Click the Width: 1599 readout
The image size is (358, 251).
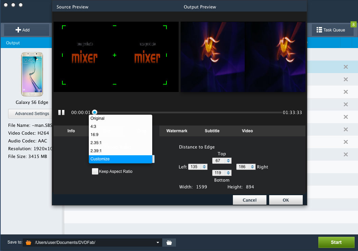[193, 187]
